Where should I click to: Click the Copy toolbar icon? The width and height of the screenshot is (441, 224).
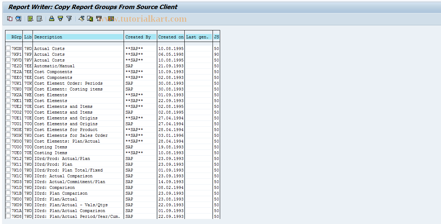(x=10, y=18)
